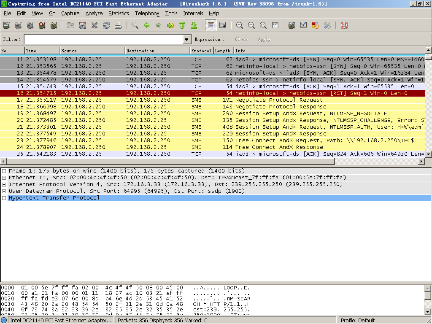Toggle auto scroll during live capture
This screenshot has height=324, width=432.
point(223,25)
